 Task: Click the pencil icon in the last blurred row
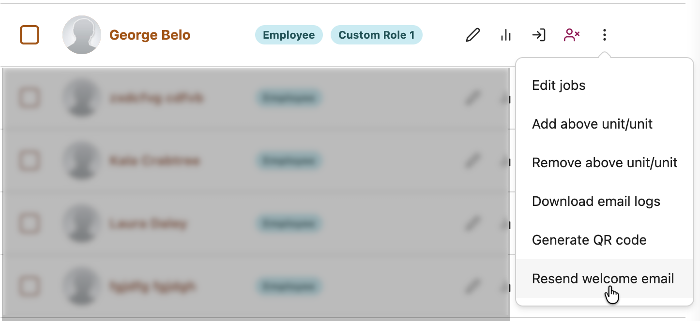tap(472, 287)
